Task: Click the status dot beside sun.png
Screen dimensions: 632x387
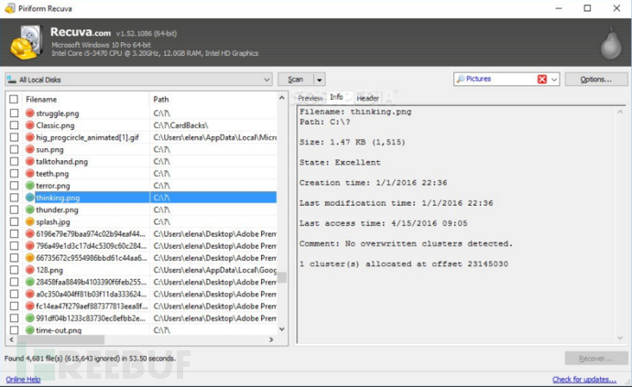Action: [x=30, y=149]
